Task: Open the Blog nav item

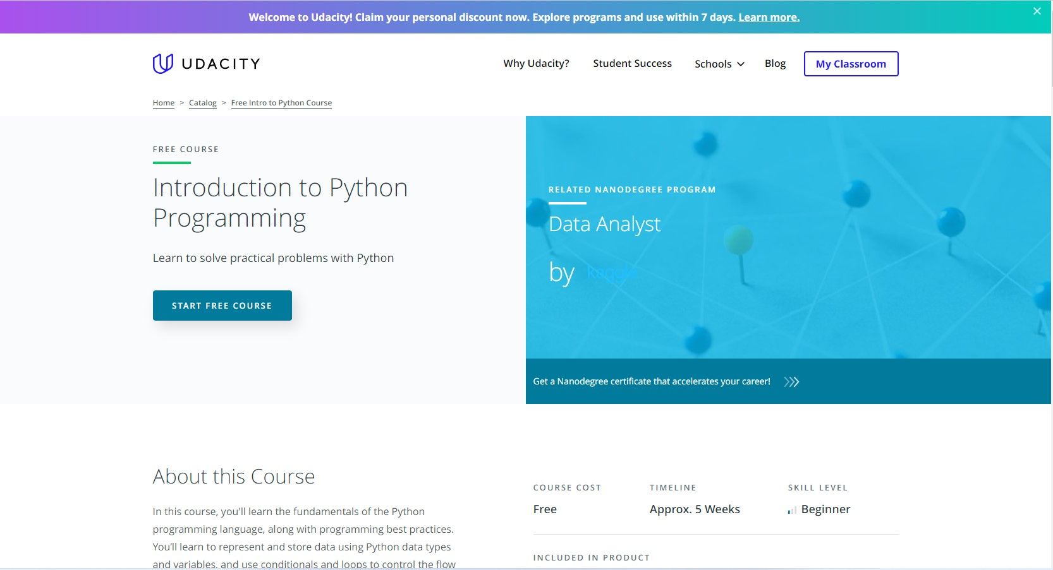Action: (775, 63)
